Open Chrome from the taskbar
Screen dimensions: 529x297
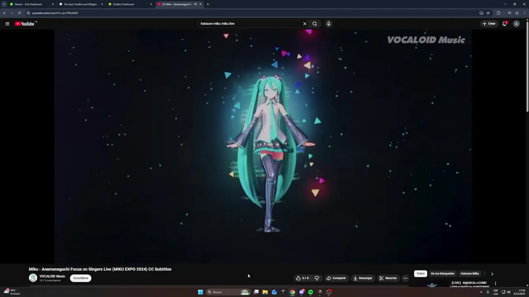(292, 292)
